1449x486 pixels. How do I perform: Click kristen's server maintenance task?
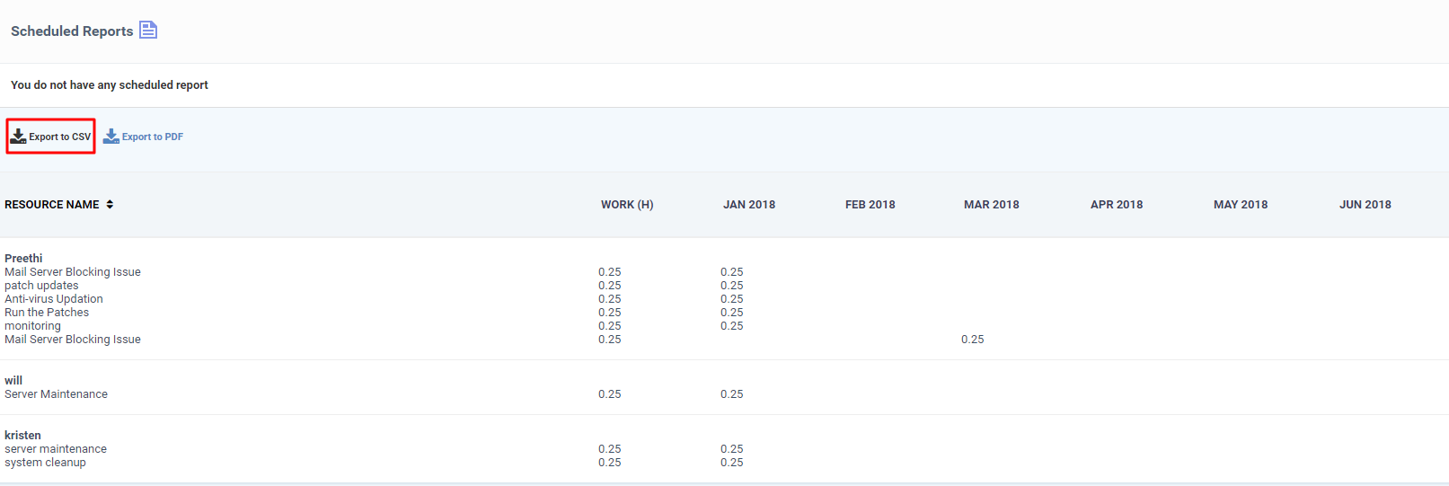56,448
